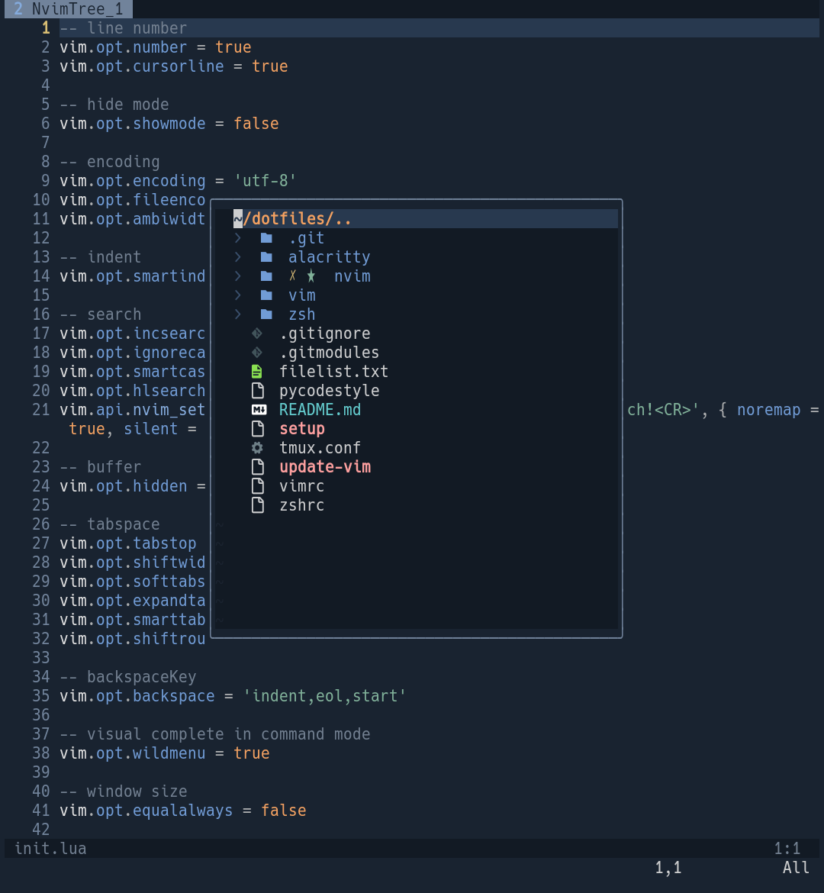The width and height of the screenshot is (824, 893).
Task: Click the gear icon beside tmux.conf
Action: pyautogui.click(x=257, y=448)
